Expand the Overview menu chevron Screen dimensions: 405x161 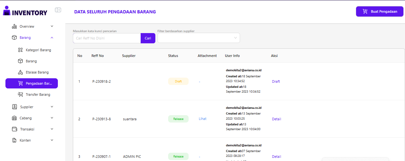tap(52, 26)
